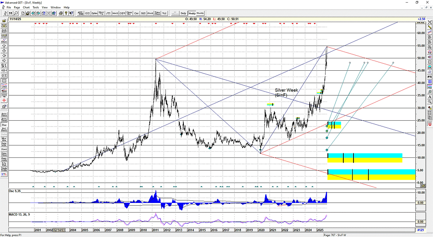Select the ellipse drawing tool

pos(429,67)
